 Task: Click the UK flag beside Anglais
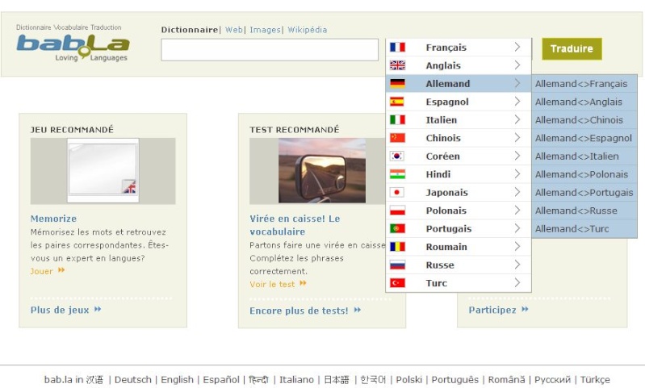(397, 65)
